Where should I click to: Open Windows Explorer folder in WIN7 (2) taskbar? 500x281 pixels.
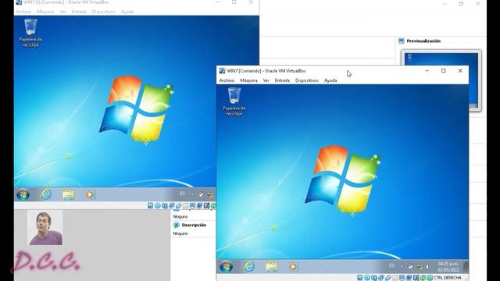click(68, 194)
